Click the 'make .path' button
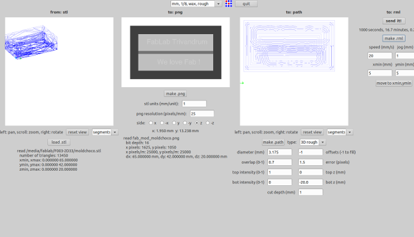 click(273, 142)
